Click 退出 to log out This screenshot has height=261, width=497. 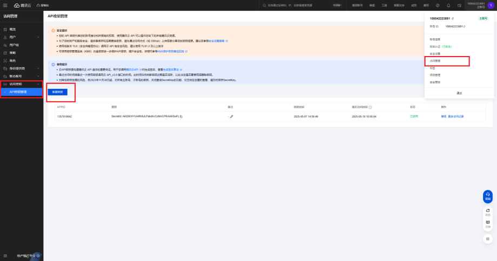[x=459, y=93]
